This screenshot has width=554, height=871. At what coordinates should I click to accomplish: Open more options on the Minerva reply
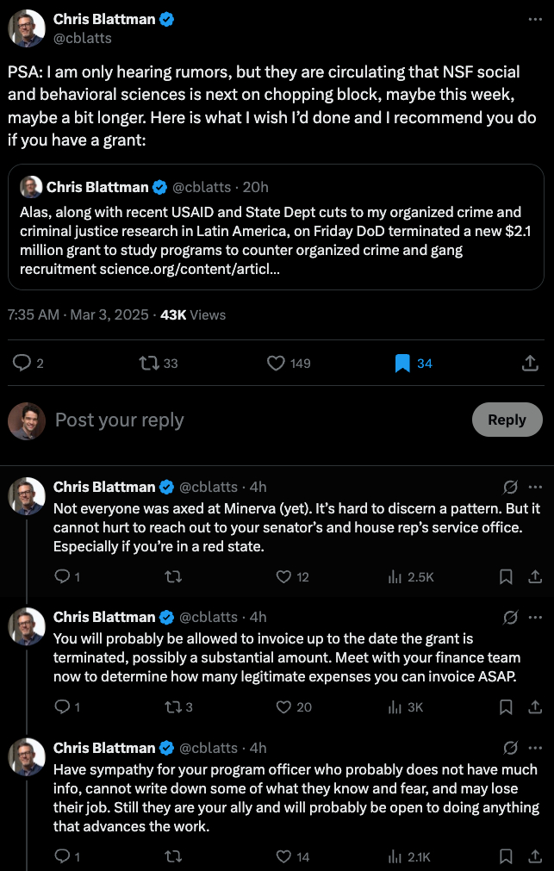coord(535,487)
